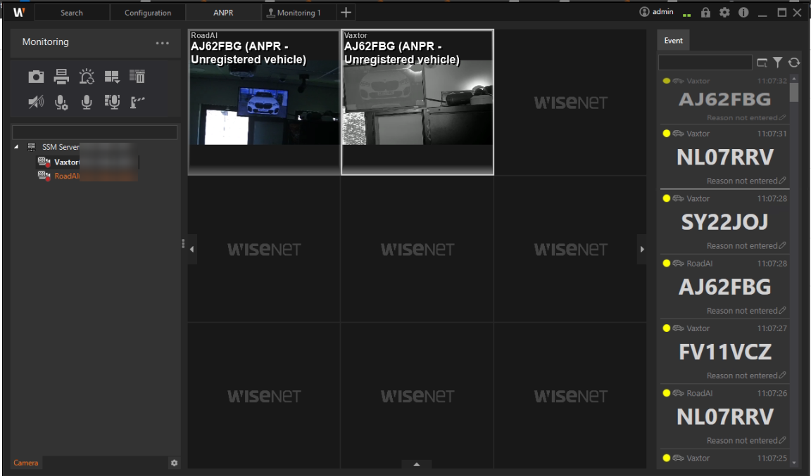Click the remove-all-tiles trash icon
811x476 pixels.
point(137,77)
